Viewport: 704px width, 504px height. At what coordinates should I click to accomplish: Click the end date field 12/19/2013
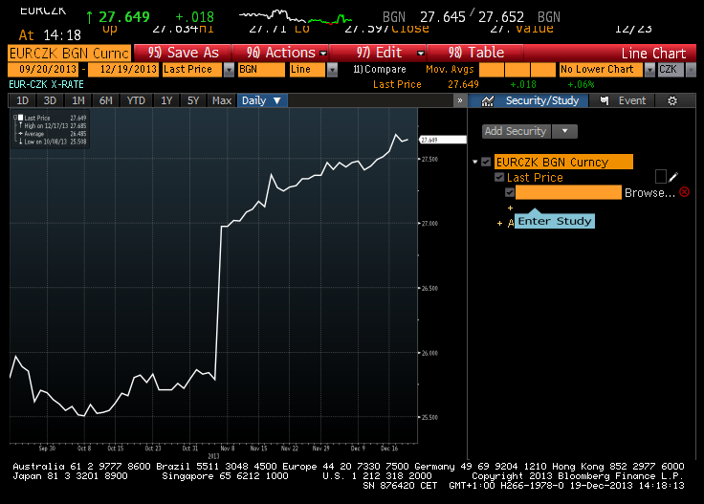click(x=123, y=70)
